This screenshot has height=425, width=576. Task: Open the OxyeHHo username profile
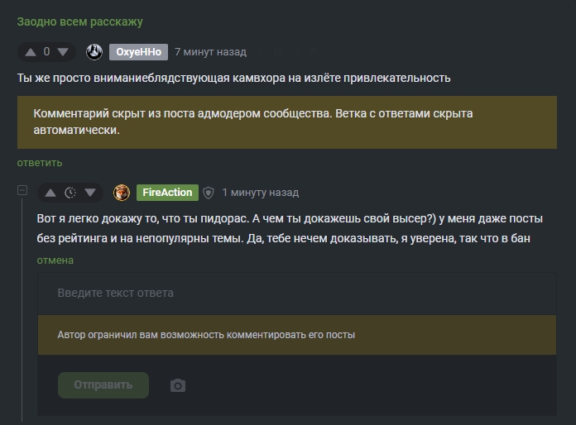(138, 52)
